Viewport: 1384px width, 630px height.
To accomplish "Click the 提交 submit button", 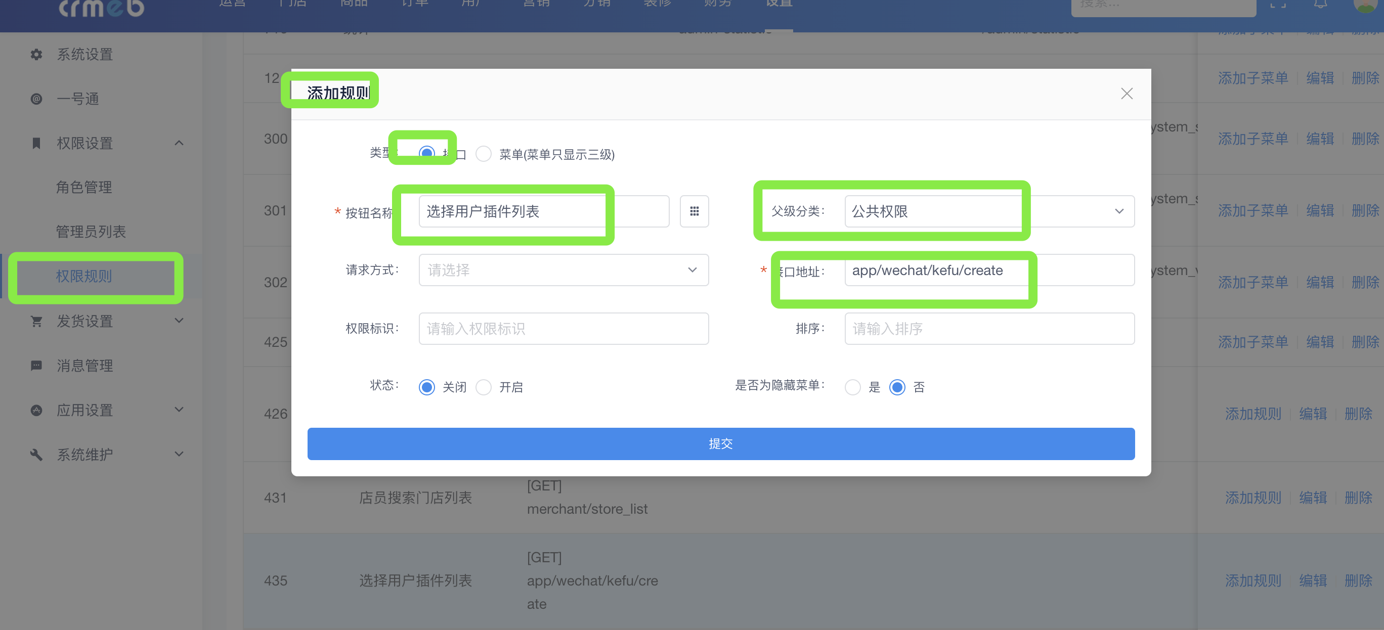I will (720, 443).
